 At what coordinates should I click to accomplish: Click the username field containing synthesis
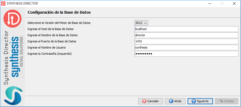186,47
